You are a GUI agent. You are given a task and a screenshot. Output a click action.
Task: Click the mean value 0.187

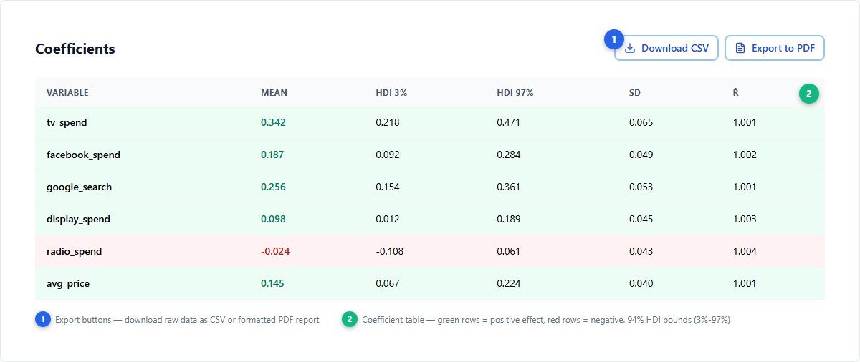point(273,155)
